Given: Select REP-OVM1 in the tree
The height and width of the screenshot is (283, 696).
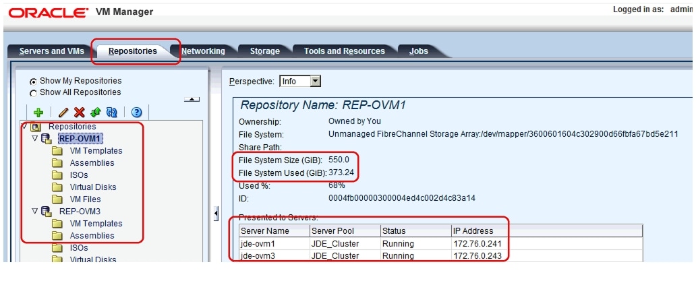Looking at the screenshot, I should click(x=80, y=139).
